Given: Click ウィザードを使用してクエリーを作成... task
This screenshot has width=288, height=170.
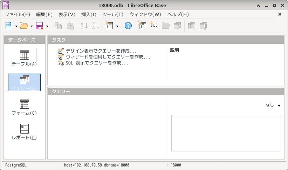Looking at the screenshot, I should tap(104, 57).
